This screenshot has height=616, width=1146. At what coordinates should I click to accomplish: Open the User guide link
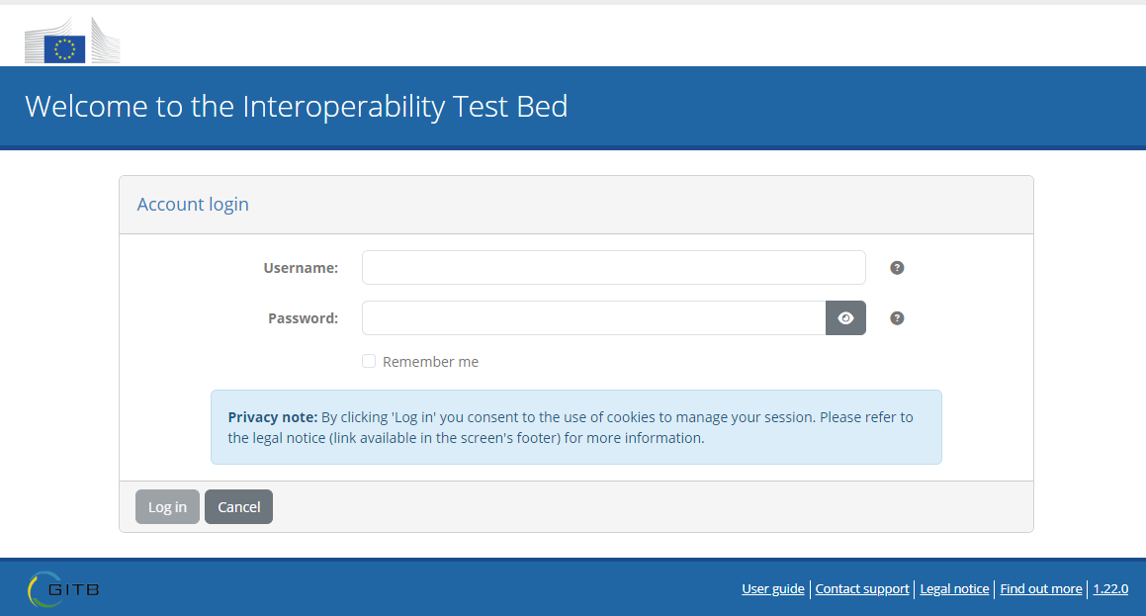click(x=773, y=589)
